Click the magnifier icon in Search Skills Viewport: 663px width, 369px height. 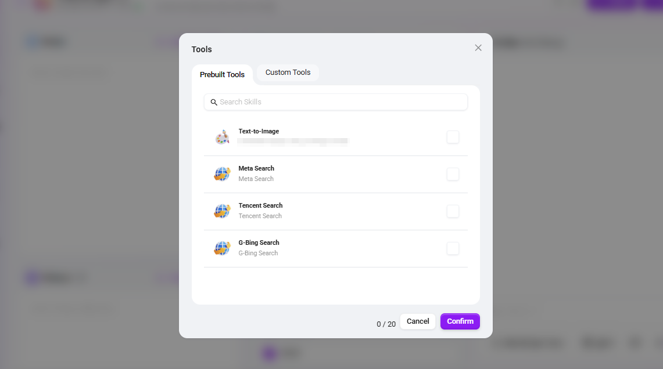[x=214, y=102]
